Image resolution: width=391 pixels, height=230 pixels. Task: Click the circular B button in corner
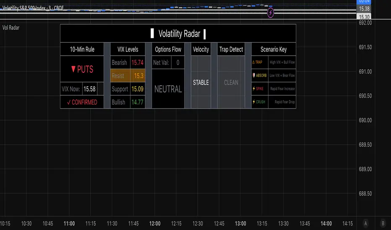click(x=383, y=223)
